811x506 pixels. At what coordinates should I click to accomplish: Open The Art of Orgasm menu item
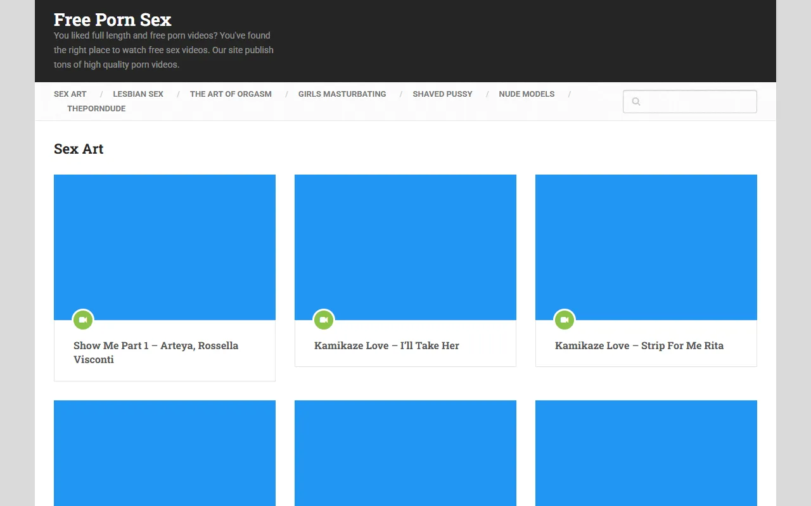click(x=231, y=94)
